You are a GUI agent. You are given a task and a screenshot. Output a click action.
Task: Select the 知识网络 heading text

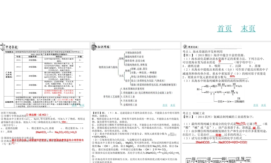pos(104,47)
